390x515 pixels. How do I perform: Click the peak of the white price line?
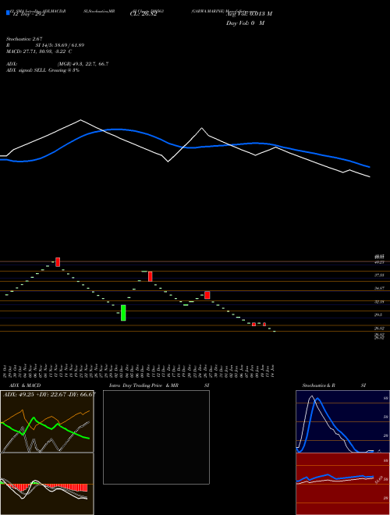click(81, 120)
